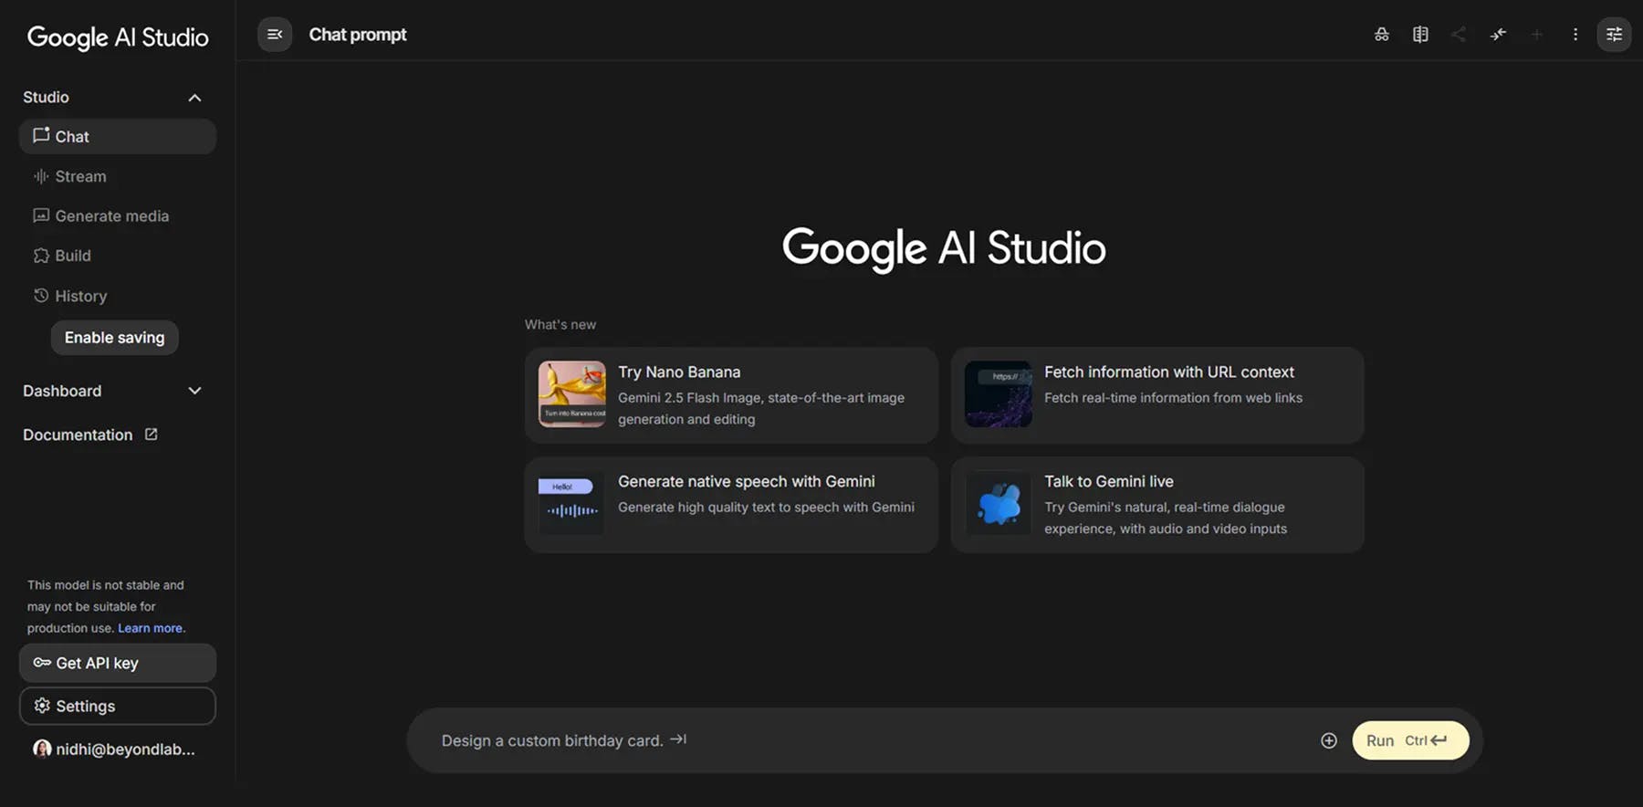Click the Try Nano Banana thumbnail
The width and height of the screenshot is (1643, 807).
[571, 394]
